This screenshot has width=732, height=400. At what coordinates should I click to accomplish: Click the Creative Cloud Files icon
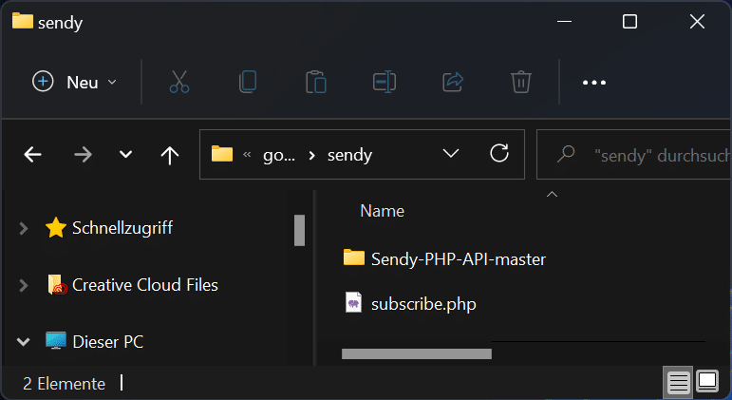click(57, 285)
